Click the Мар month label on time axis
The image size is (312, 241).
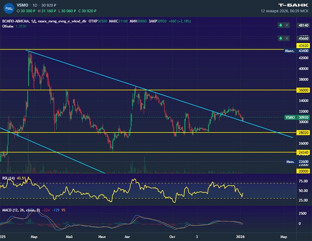point(34,237)
